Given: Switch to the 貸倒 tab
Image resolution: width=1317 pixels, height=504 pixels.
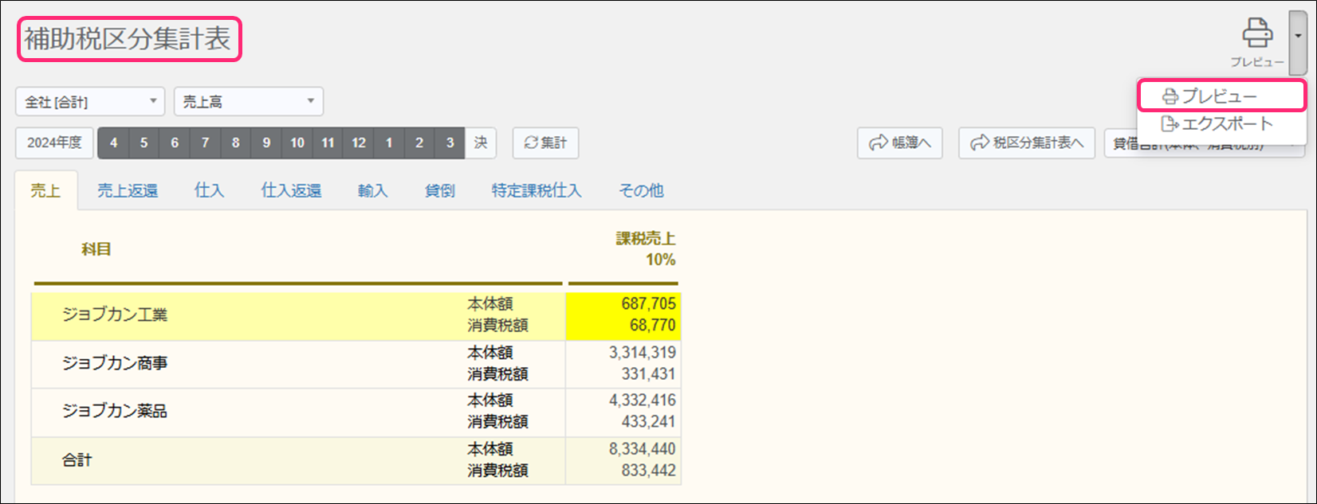Looking at the screenshot, I should [x=439, y=190].
